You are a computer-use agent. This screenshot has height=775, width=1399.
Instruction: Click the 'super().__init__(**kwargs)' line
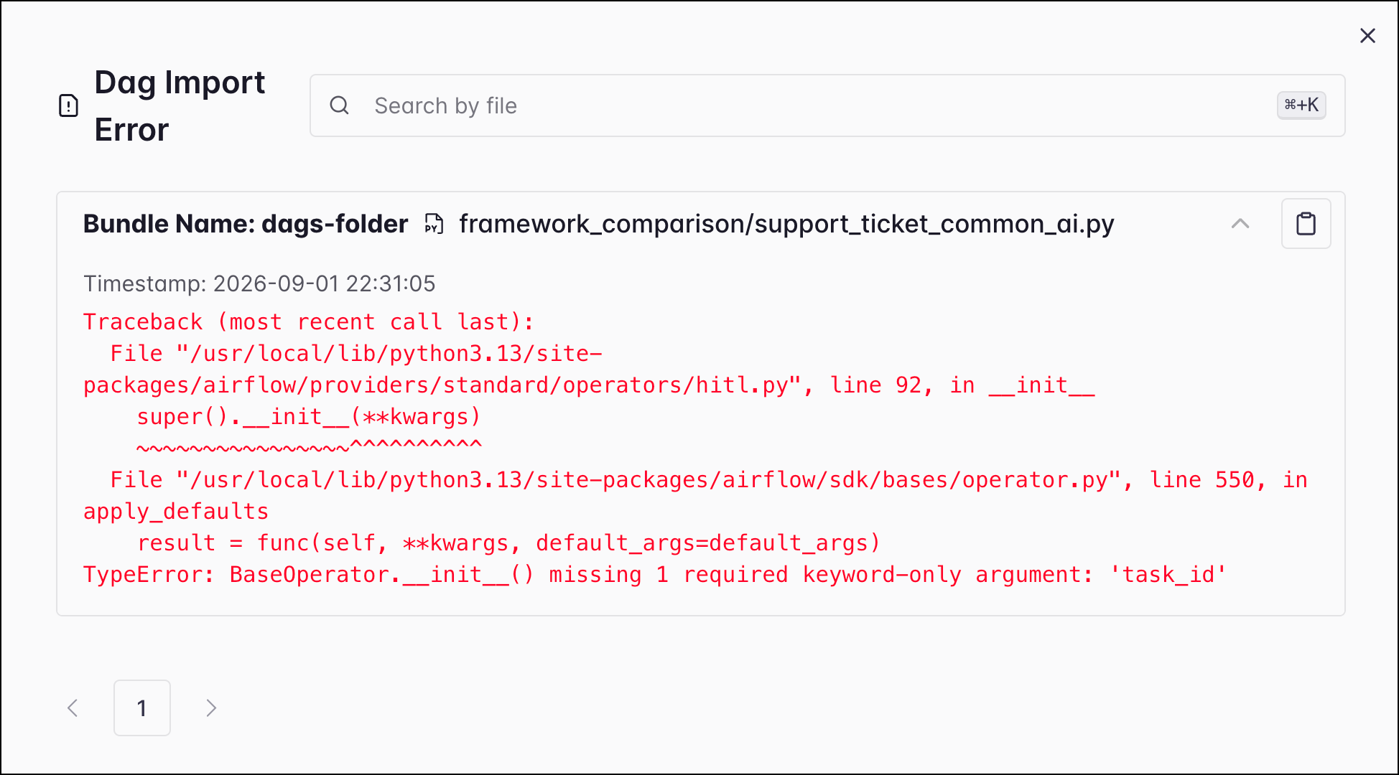[x=309, y=417]
